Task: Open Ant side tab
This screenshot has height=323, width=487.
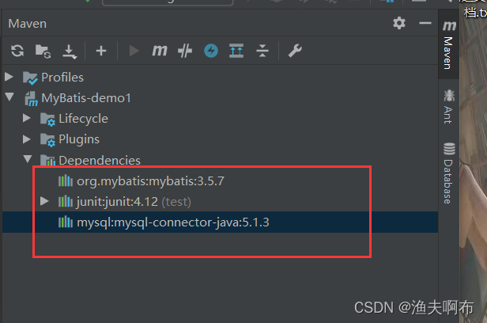Action: pyautogui.click(x=448, y=107)
